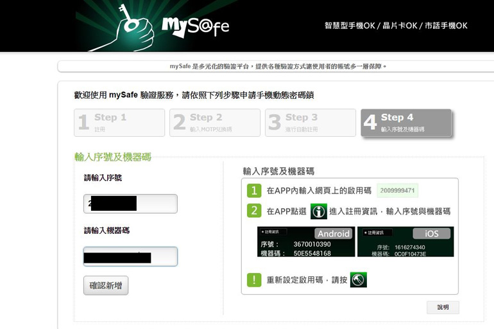Click the mySafe logo in header
The height and width of the screenshot is (329, 494).
click(195, 26)
